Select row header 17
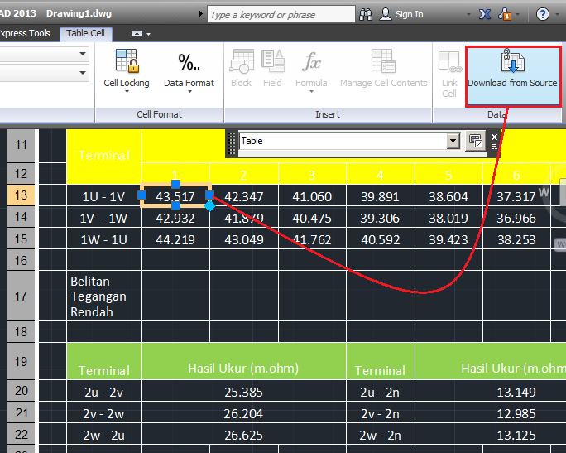The width and height of the screenshot is (566, 453). point(21,296)
